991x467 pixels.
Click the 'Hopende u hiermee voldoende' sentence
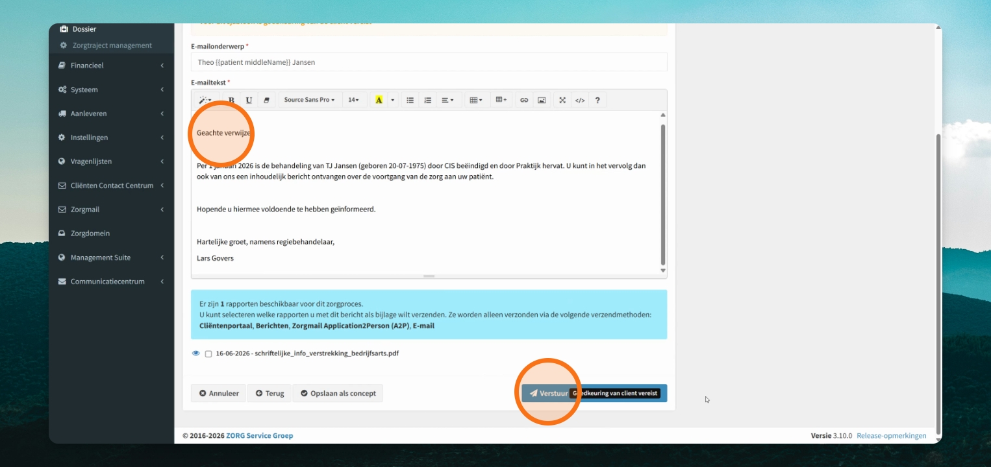click(286, 209)
